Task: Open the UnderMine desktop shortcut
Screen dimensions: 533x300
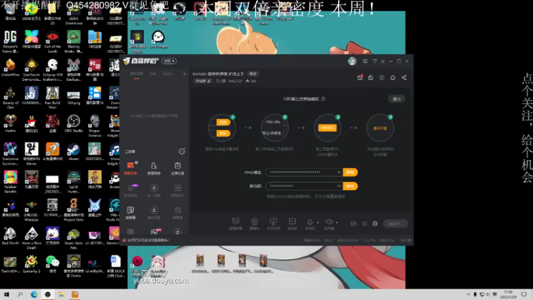Action: [10, 67]
